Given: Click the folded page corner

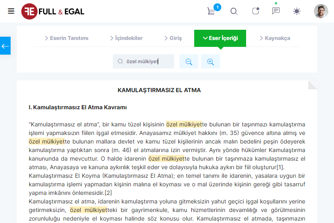Looking at the screenshot, I should tap(312, 85).
